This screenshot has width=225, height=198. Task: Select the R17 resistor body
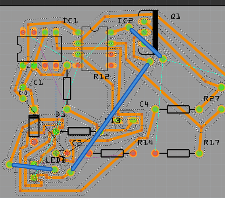tap(178, 153)
